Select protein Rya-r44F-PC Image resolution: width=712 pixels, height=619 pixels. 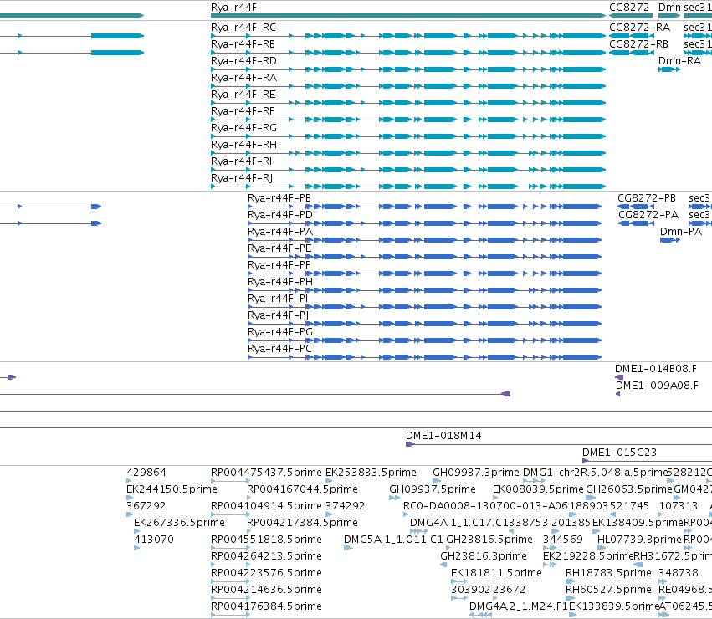279,350
